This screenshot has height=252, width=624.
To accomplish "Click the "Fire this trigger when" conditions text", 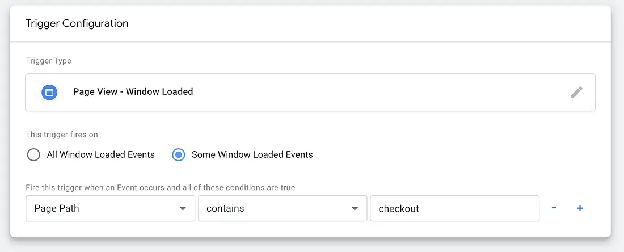I will (x=161, y=187).
